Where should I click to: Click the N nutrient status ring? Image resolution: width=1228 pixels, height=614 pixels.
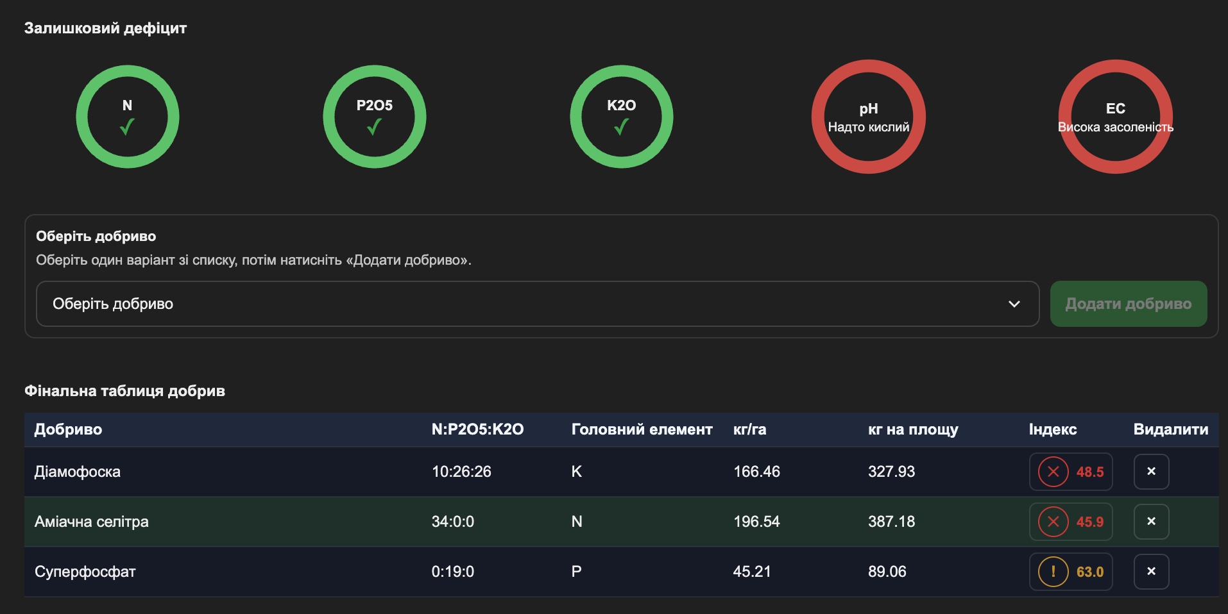tap(127, 117)
